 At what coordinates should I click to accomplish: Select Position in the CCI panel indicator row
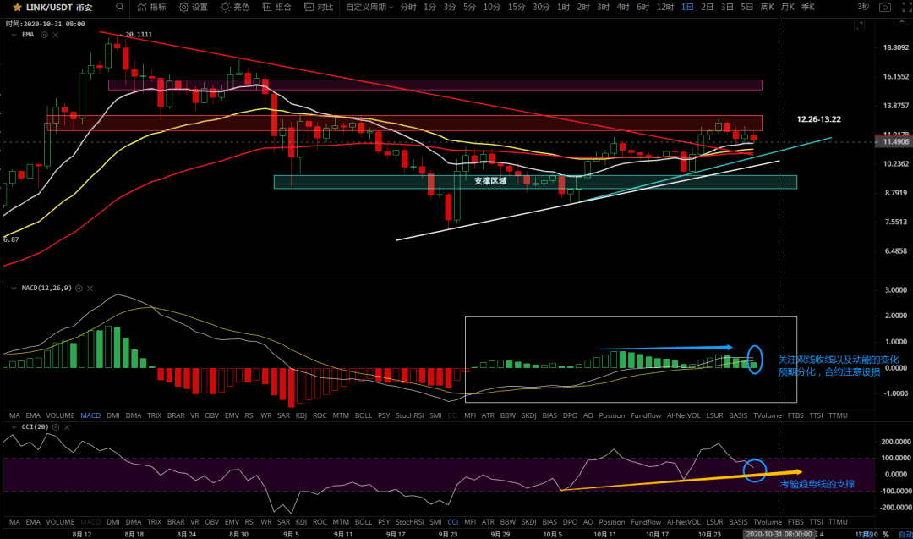click(611, 522)
